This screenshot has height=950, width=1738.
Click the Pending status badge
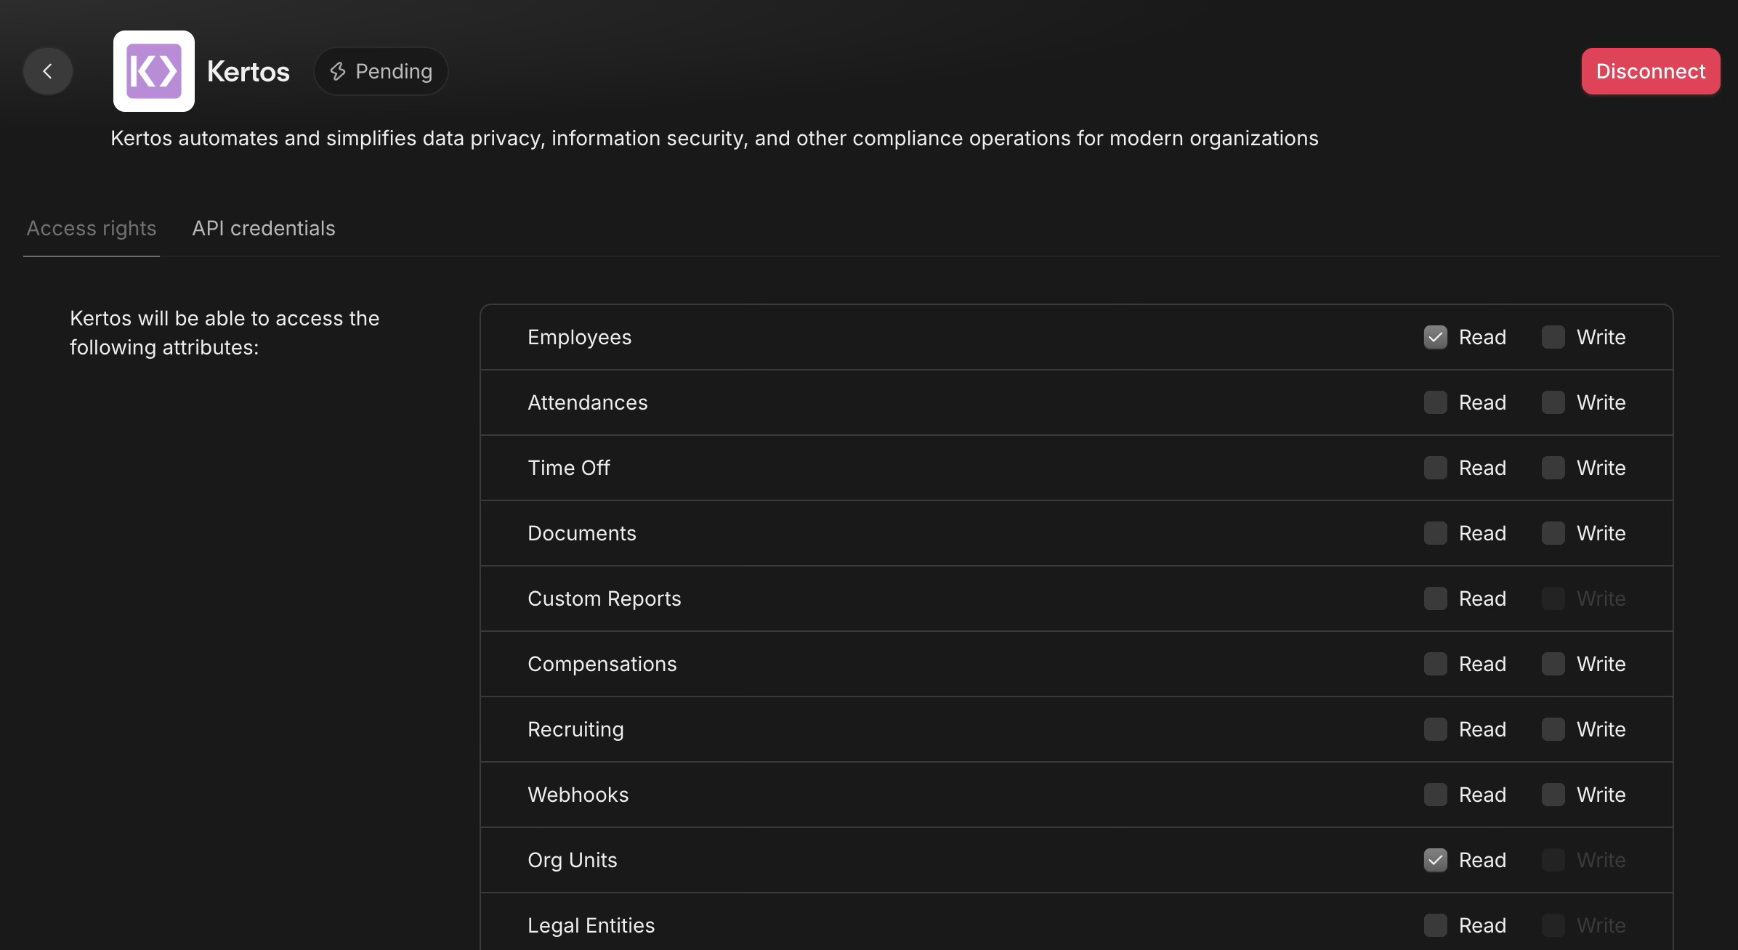381,71
